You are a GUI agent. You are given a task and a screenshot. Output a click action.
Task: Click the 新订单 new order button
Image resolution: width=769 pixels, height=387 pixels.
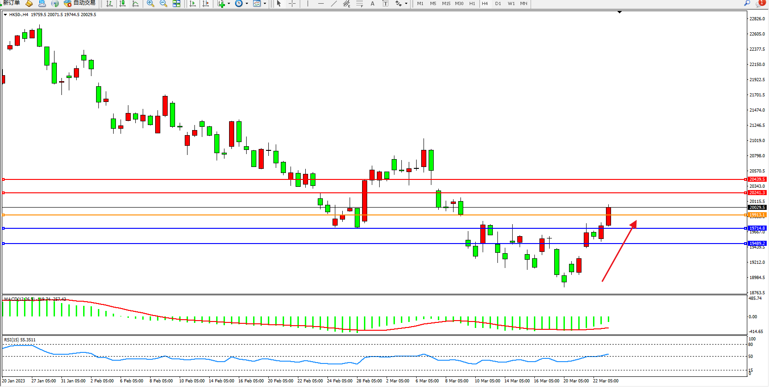(x=11, y=3)
